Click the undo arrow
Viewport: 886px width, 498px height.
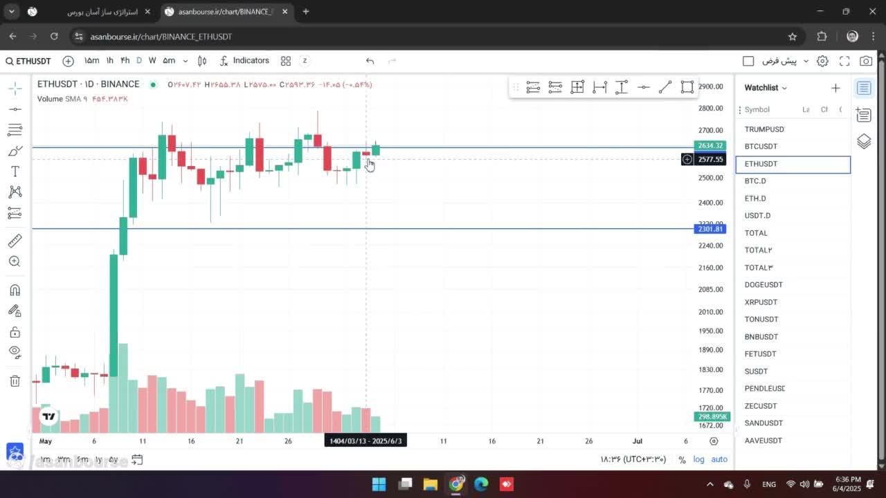click(370, 61)
